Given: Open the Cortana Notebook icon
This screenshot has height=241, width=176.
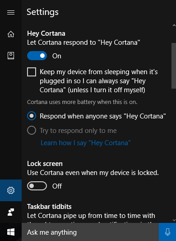Looking at the screenshot, I should (x=11, y=56).
